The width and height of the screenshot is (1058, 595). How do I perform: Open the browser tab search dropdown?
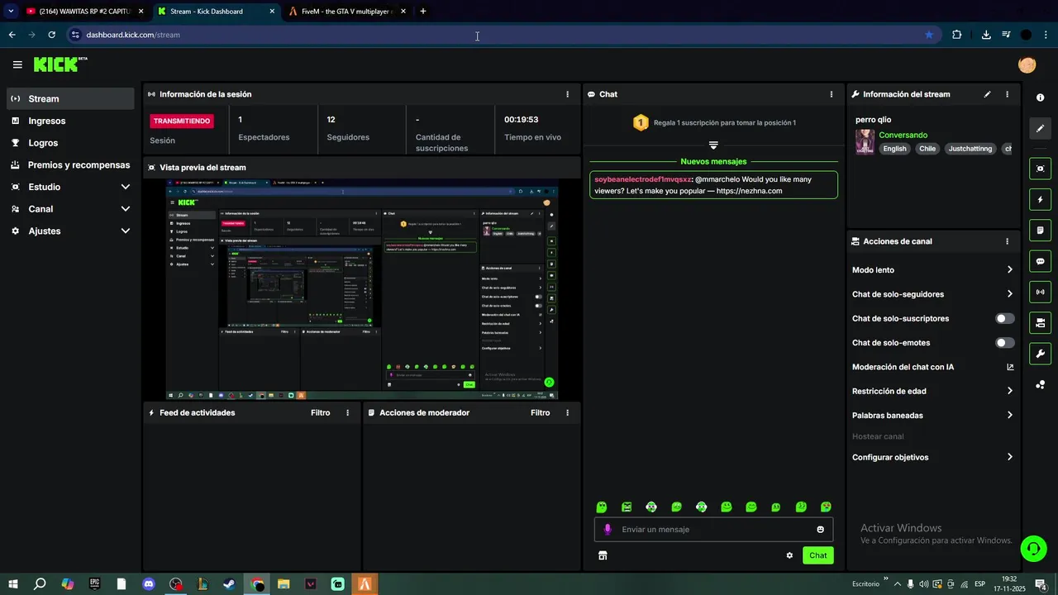point(11,12)
